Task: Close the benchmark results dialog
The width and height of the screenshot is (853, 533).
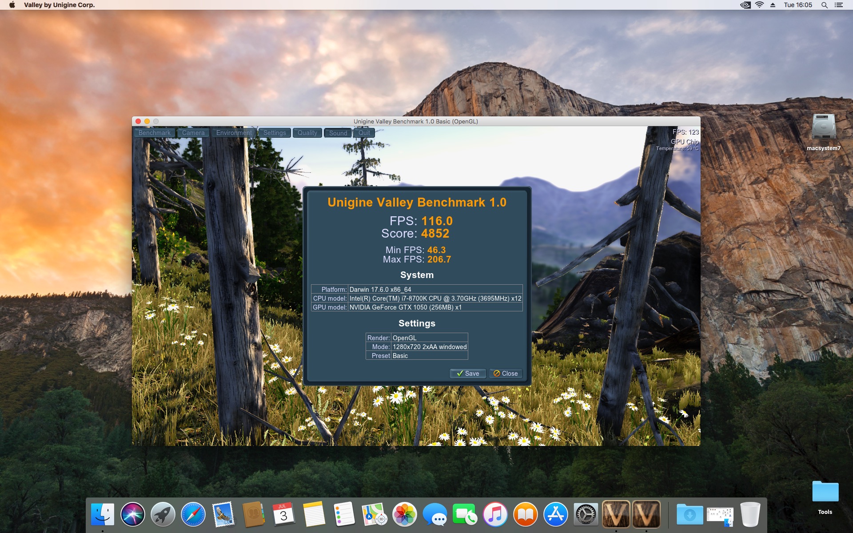Action: point(506,374)
